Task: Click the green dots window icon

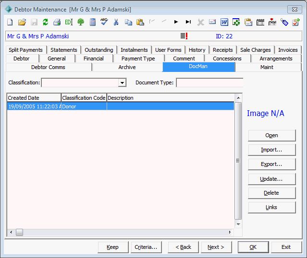Action: (x=236, y=22)
